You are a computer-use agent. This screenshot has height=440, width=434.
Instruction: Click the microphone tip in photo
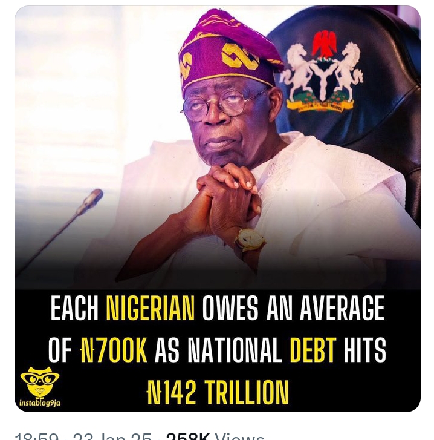point(91,200)
